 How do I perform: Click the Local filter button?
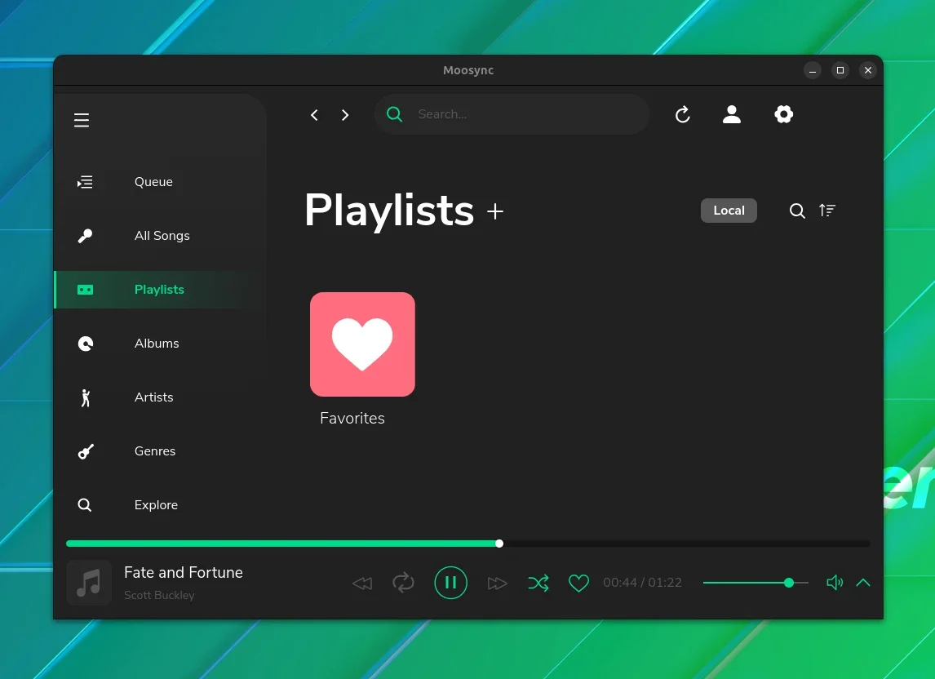729,211
